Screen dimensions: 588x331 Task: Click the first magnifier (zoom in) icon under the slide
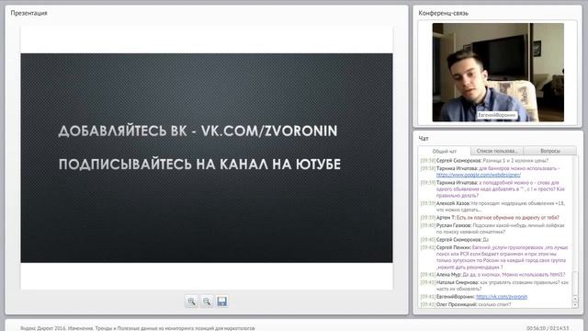tap(191, 302)
